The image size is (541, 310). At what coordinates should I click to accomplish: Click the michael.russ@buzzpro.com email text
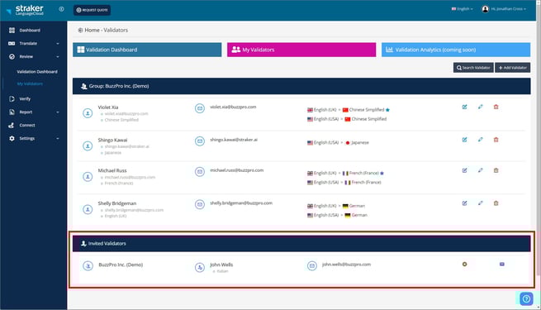(237, 170)
